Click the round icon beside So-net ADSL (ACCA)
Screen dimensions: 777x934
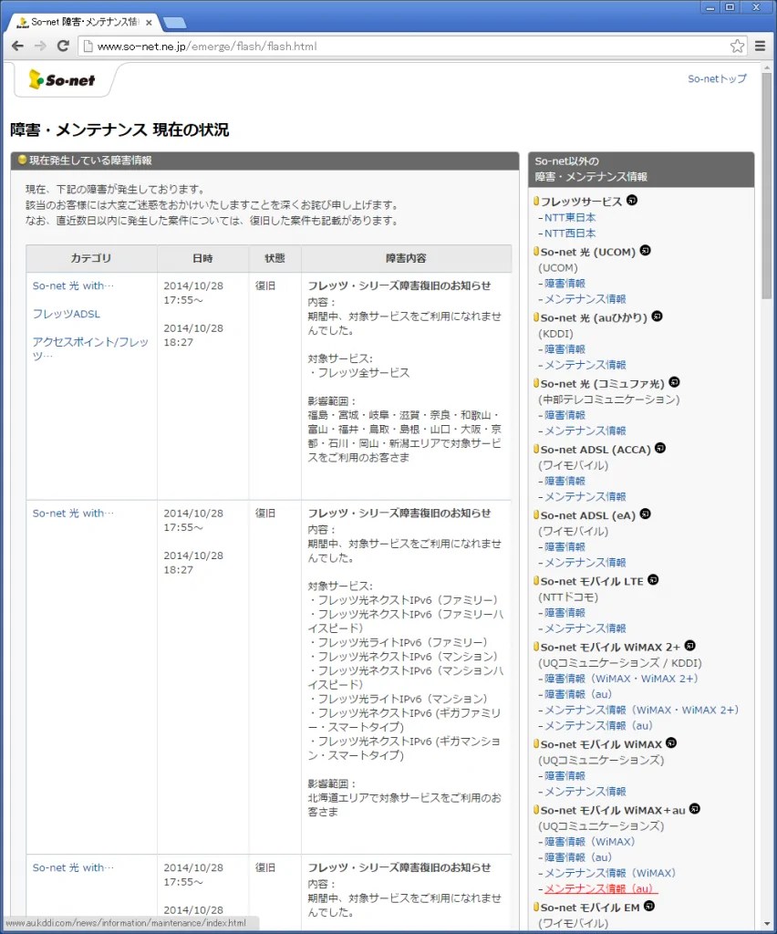660,448
